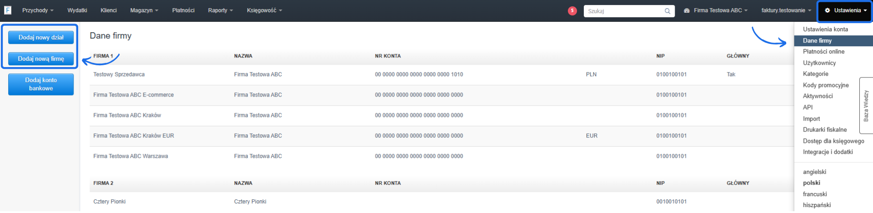Click NIP 0100100101 in Testowy Sprzedawca row
The height and width of the screenshot is (213, 873).
click(671, 74)
